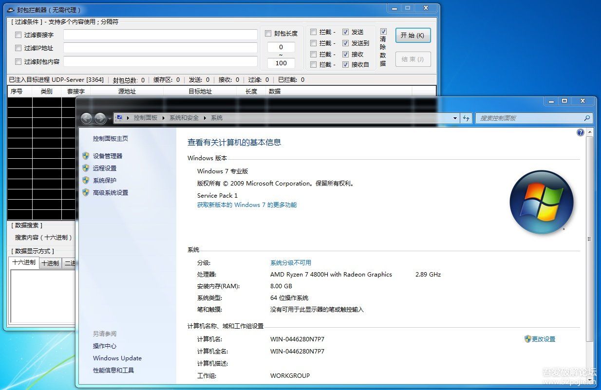The height and width of the screenshot is (390, 601).
Task: Enable the 过滤IP地址 checkbox
Action: 19,48
